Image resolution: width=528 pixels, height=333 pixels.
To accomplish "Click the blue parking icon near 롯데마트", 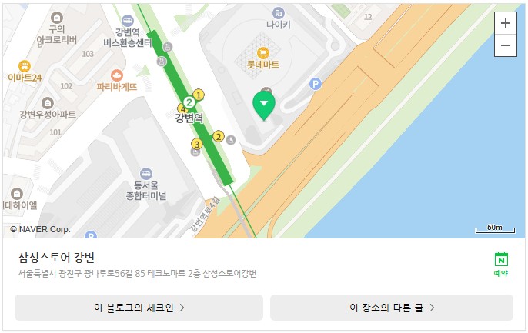I will coord(316,84).
